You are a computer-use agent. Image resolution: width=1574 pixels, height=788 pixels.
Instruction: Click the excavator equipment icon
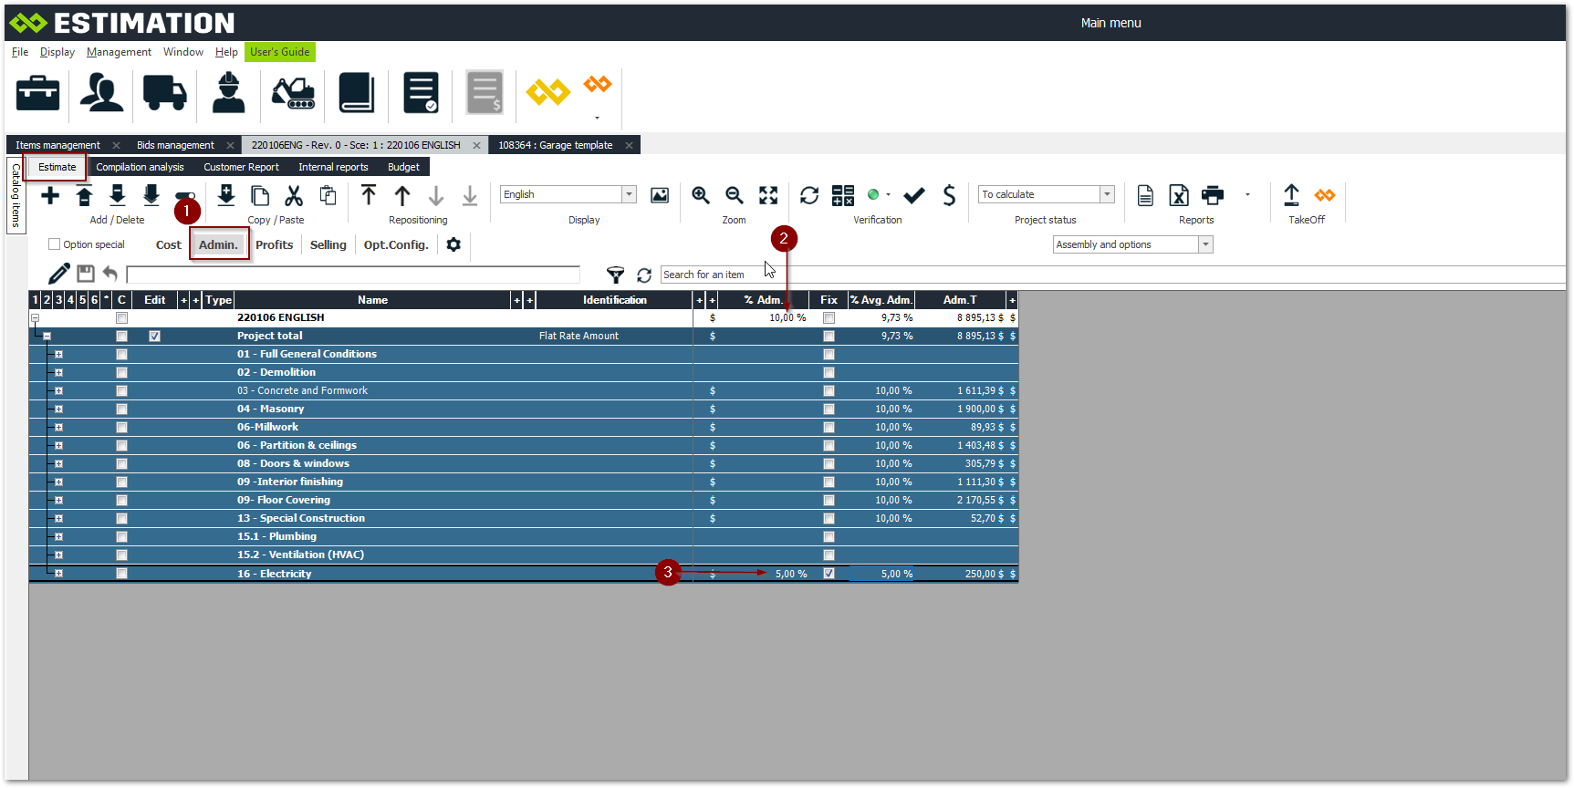coord(293,93)
